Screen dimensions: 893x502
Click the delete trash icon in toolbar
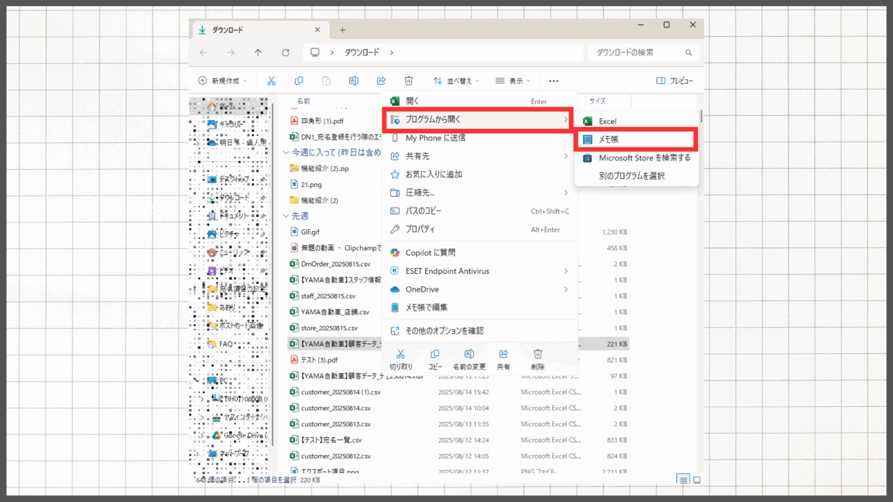point(409,81)
